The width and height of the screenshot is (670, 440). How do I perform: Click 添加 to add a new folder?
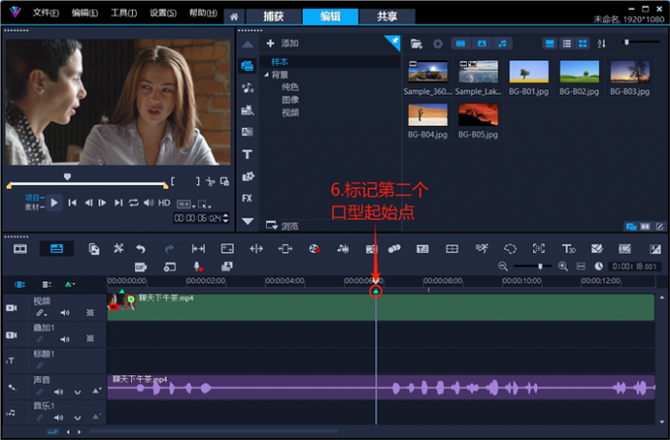283,43
